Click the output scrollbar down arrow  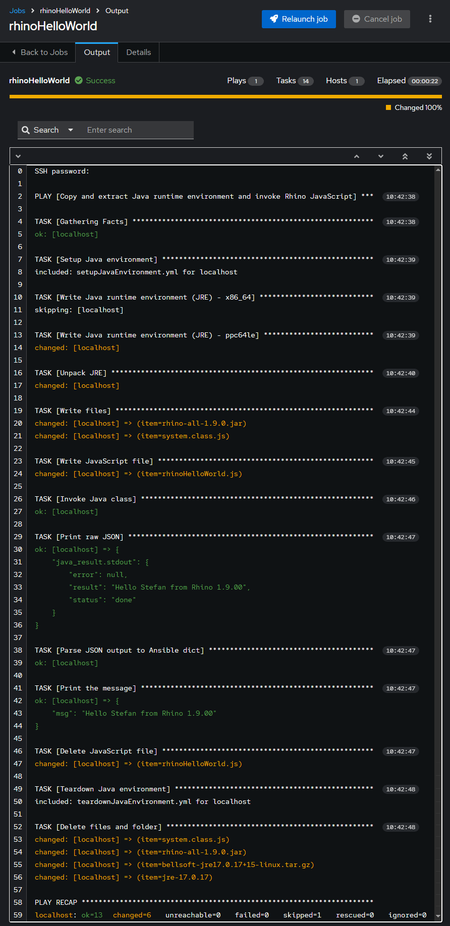point(438,916)
